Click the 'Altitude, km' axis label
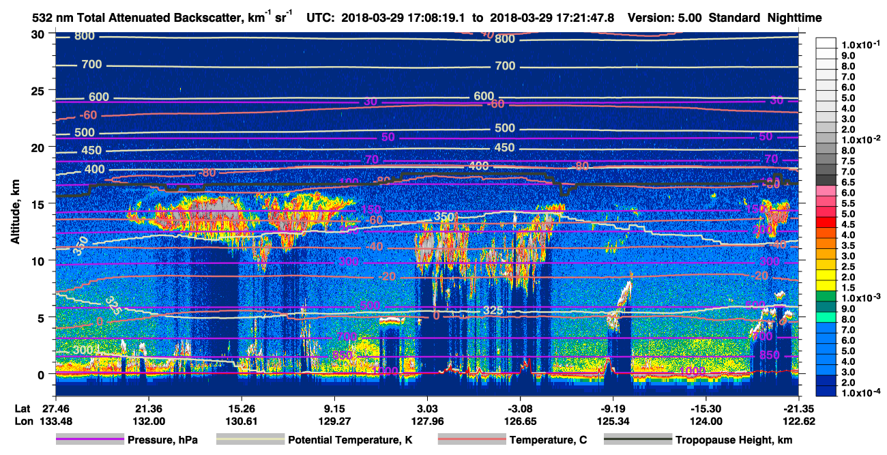887x455 pixels. (x=15, y=212)
